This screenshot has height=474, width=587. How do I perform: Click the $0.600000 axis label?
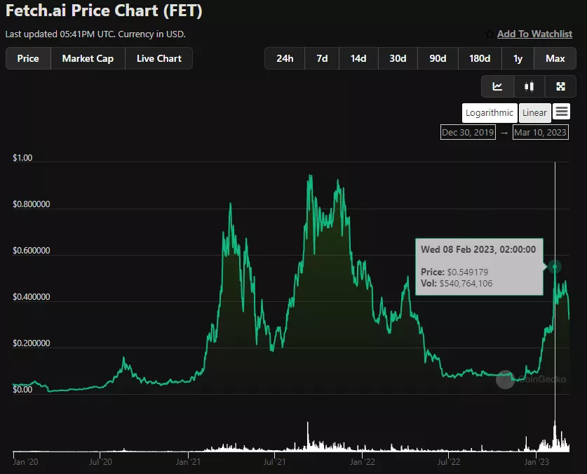32,250
